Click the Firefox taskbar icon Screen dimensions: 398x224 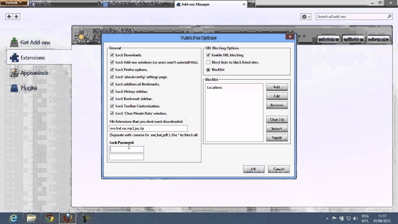pos(67,218)
